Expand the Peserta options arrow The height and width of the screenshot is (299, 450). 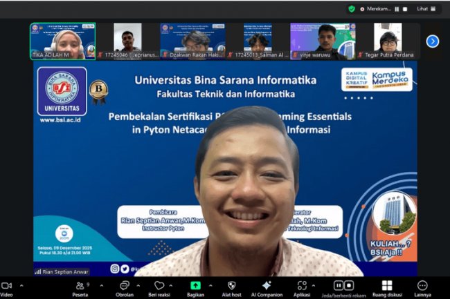point(101,286)
